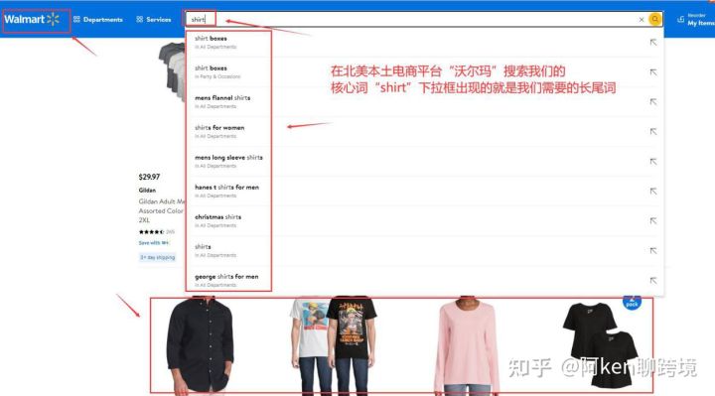Click fill-in arrow for 'mens long sleeve shirts'
This screenshot has width=715, height=396.
pos(653,162)
